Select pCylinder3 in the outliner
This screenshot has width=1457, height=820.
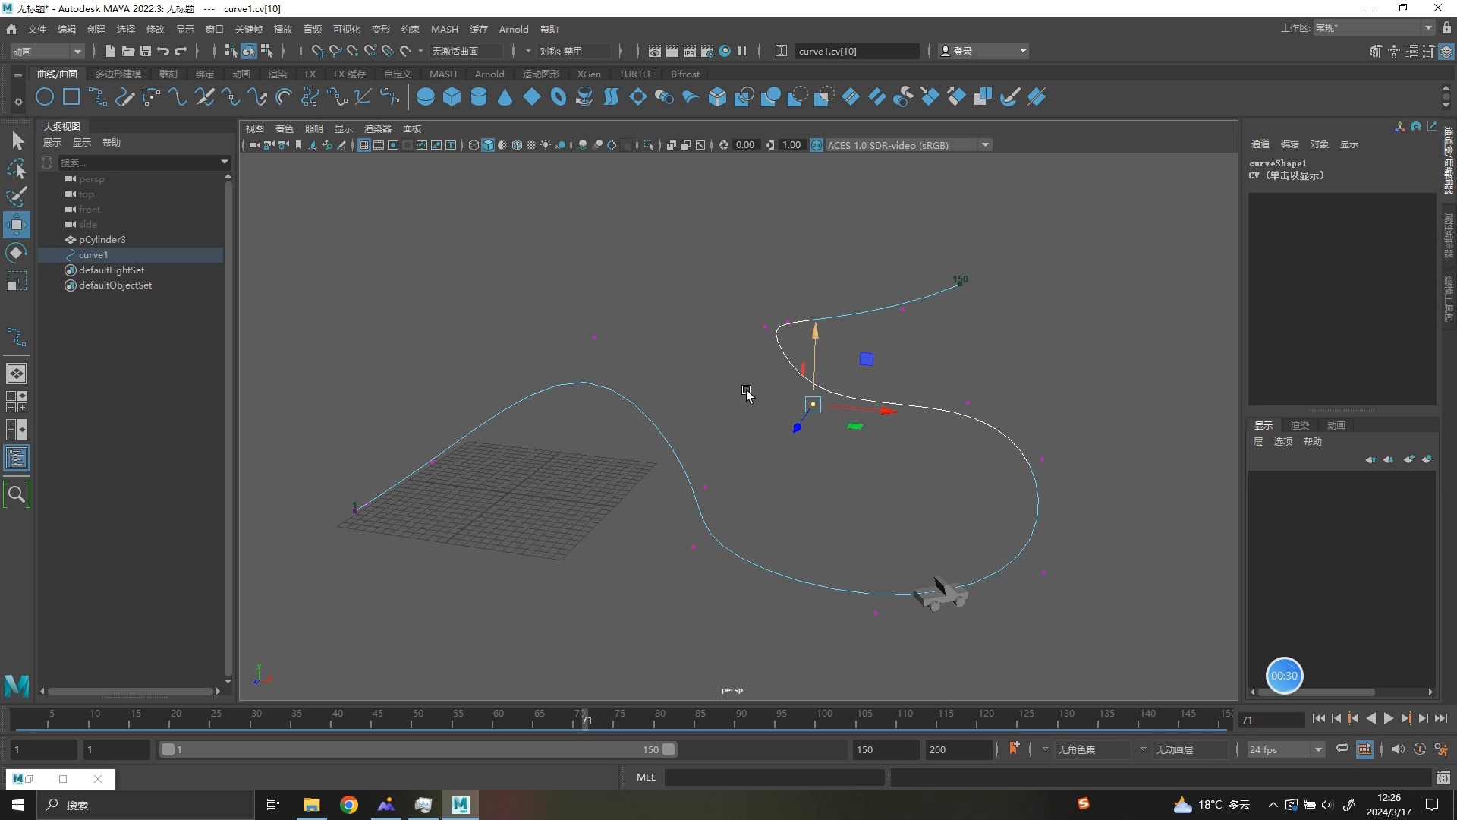pyautogui.click(x=102, y=240)
